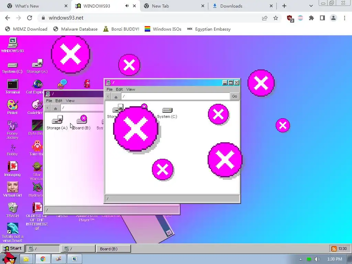
Task: Open the Malware Database bookmark
Action: pyautogui.click(x=75, y=29)
